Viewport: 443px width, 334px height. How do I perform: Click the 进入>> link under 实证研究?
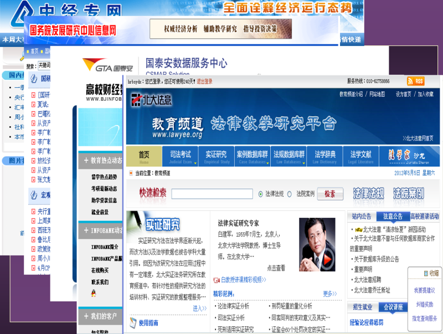tap(200, 309)
